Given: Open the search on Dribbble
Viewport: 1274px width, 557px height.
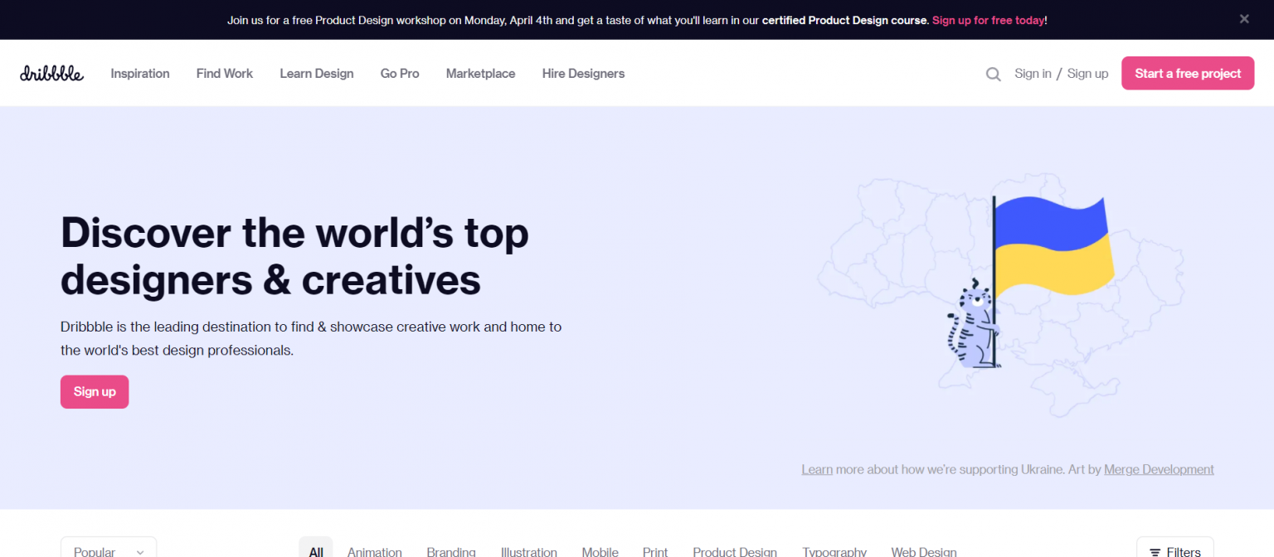Looking at the screenshot, I should click(993, 73).
